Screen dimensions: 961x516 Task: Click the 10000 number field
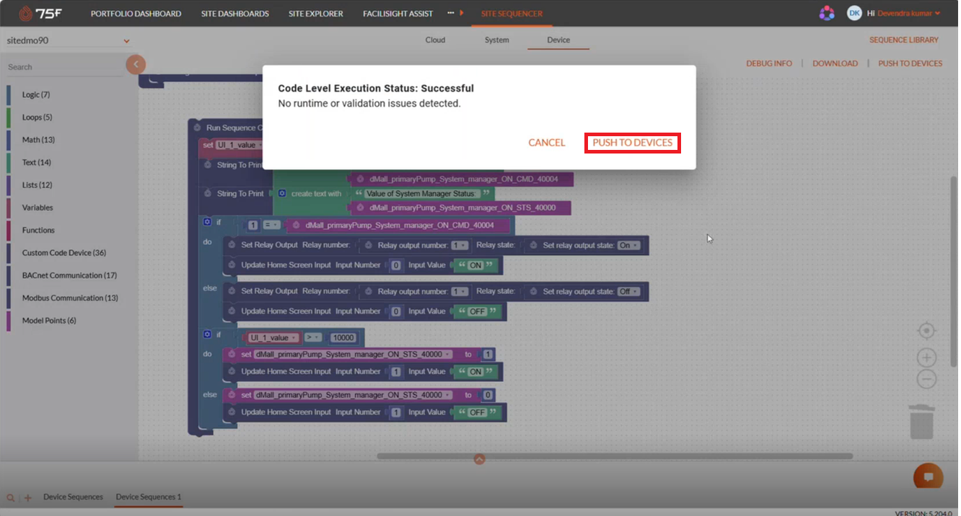pyautogui.click(x=343, y=337)
